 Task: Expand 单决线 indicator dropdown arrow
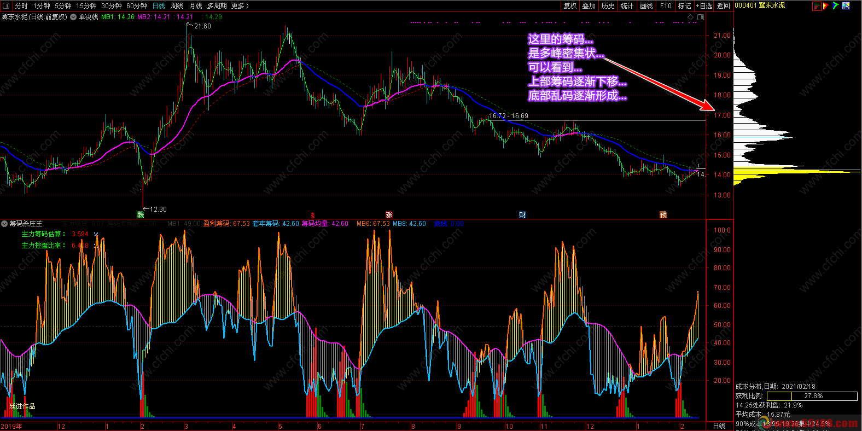(x=73, y=17)
